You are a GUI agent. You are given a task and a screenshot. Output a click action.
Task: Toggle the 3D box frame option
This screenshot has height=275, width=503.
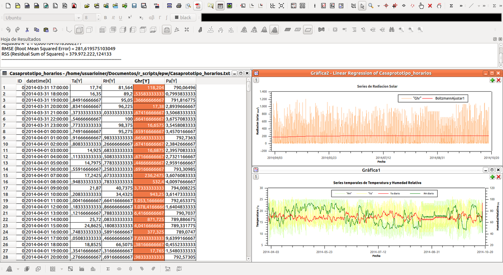click(x=79, y=30)
